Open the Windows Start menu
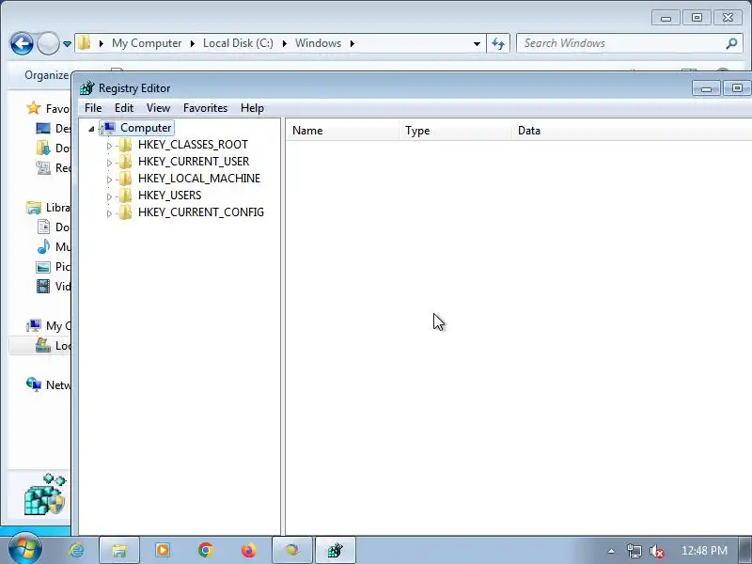Image resolution: width=752 pixels, height=564 pixels. click(x=25, y=550)
